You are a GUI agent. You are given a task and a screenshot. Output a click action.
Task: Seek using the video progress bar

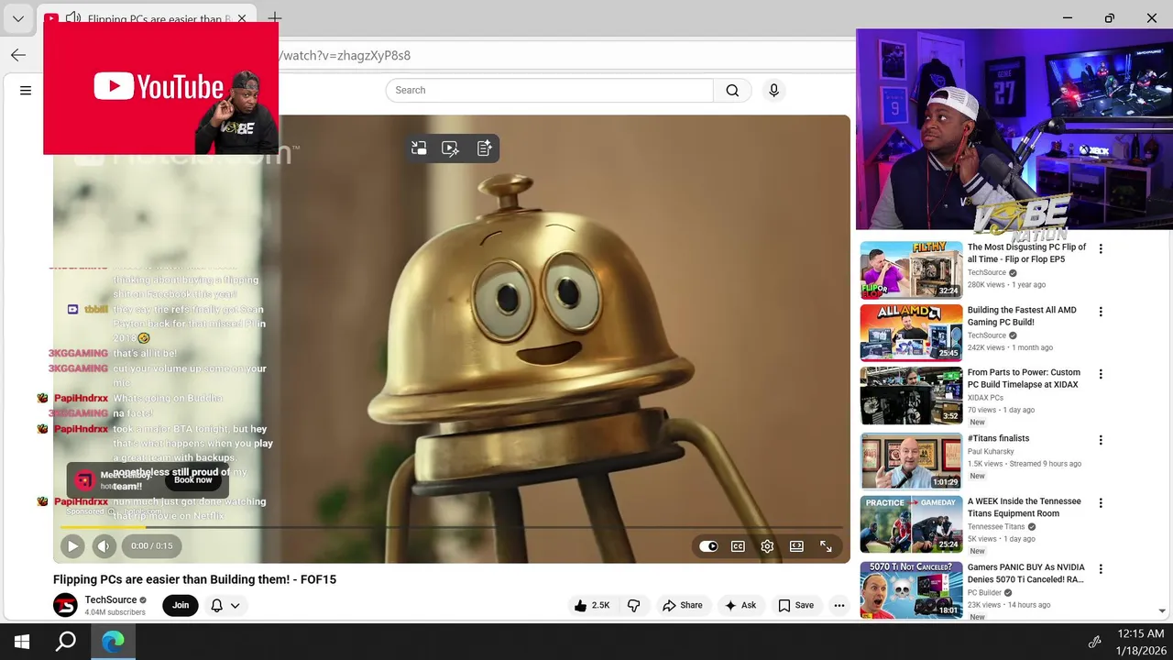click(x=451, y=527)
